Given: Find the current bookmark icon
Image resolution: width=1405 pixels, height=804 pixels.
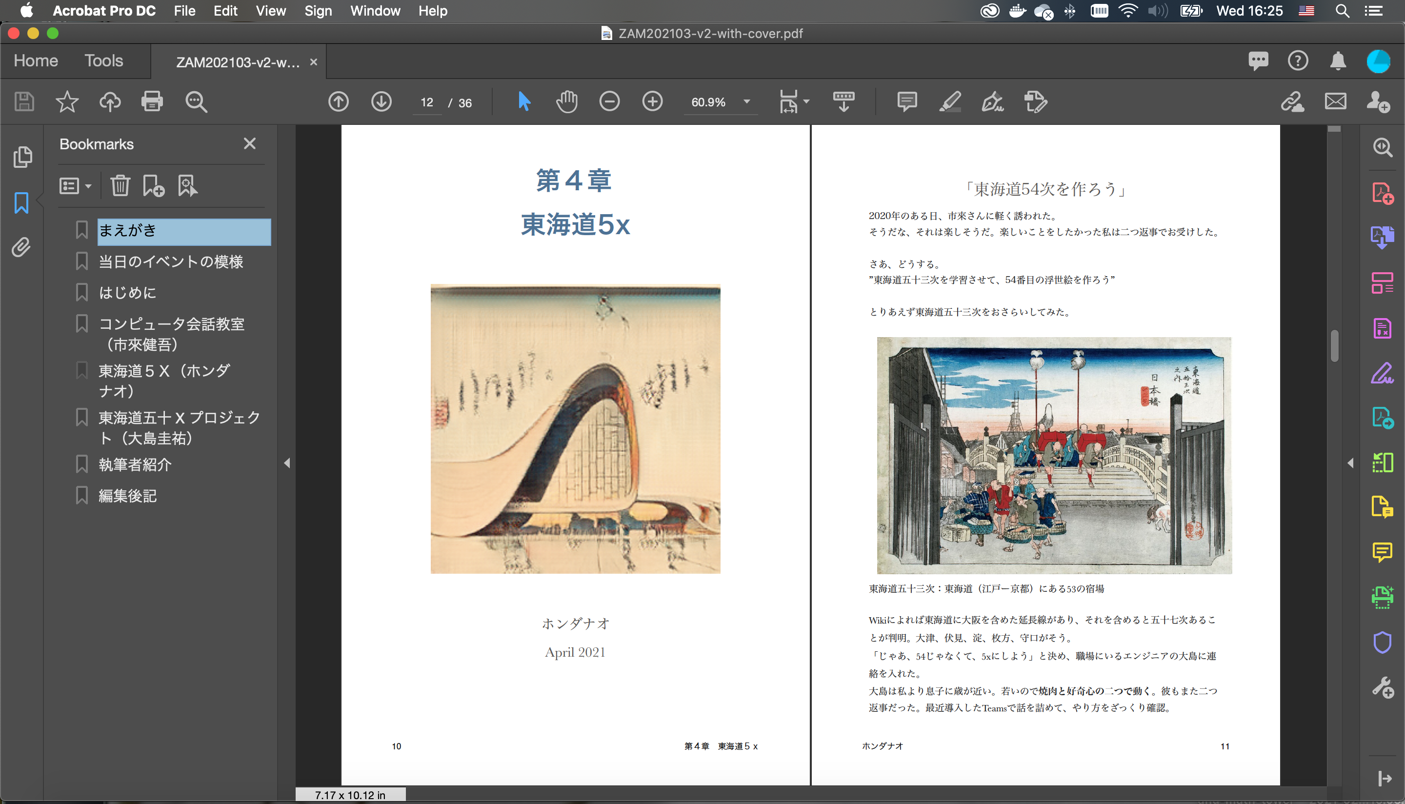Looking at the screenshot, I should point(187,186).
